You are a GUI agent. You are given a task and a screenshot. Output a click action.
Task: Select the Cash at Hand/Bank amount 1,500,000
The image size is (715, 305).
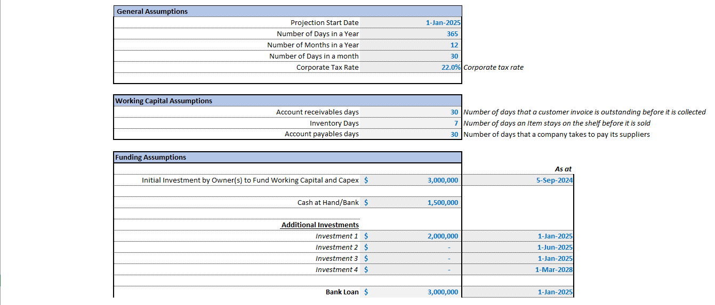tap(443, 202)
